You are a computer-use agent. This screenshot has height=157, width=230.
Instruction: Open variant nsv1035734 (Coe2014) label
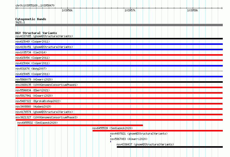(31, 52)
